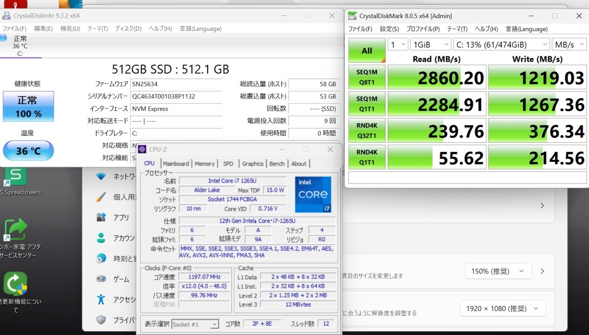Select the CPU tab in CPU-Z
The image size is (589, 335).
coord(149,163)
